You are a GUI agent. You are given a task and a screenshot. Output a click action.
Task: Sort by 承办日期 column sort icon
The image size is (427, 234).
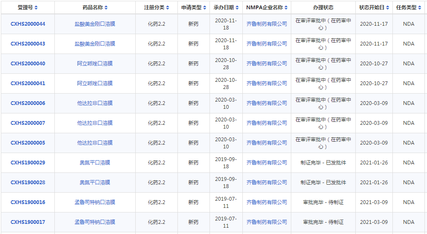[237, 8]
